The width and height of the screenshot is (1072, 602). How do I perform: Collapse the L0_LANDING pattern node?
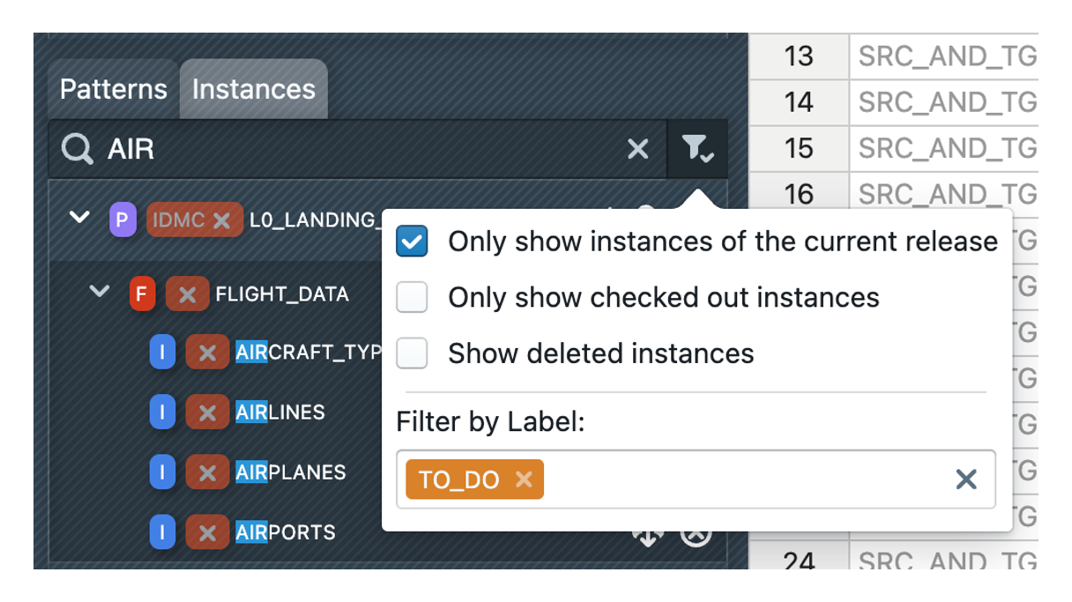pyautogui.click(x=80, y=217)
